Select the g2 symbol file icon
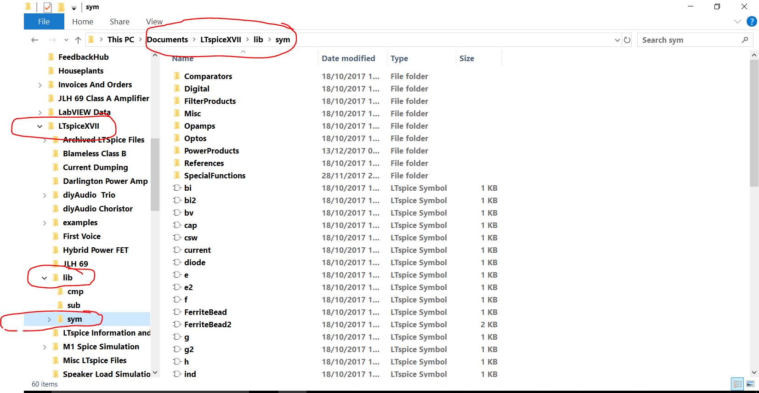 click(177, 349)
